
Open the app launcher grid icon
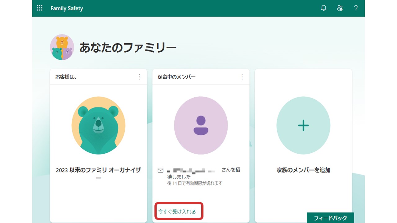click(x=39, y=8)
